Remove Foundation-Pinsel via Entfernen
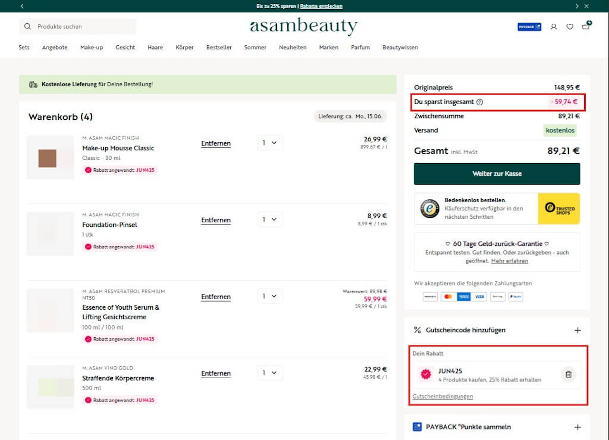This screenshot has width=609, height=440. tap(216, 220)
